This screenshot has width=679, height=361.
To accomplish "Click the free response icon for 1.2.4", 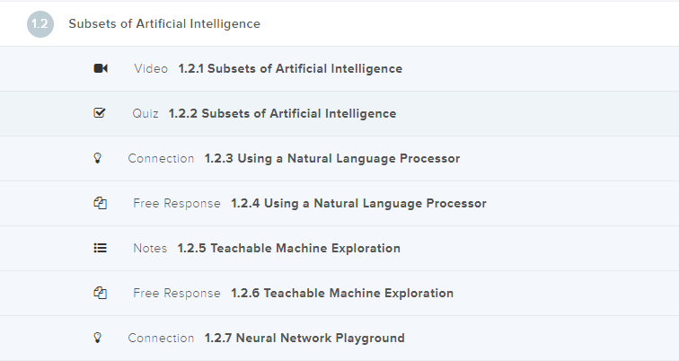I will coord(101,204).
